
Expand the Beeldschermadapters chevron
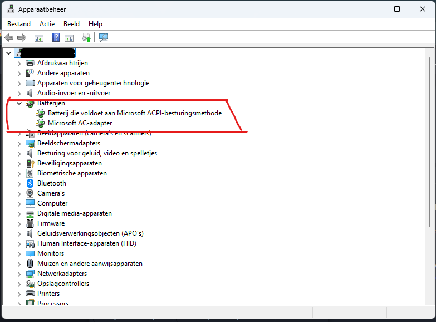[x=19, y=144]
